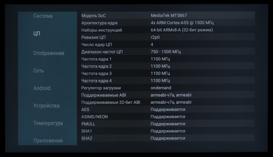Click the Частота ядра 1 row
This screenshot has height=157, width=273.
click(x=168, y=59)
